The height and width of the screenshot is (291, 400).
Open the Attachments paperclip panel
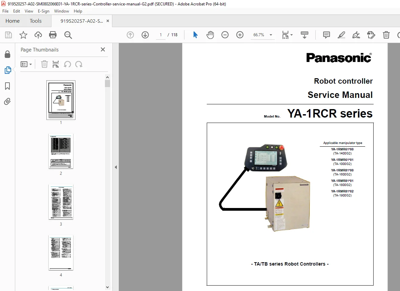(x=7, y=102)
